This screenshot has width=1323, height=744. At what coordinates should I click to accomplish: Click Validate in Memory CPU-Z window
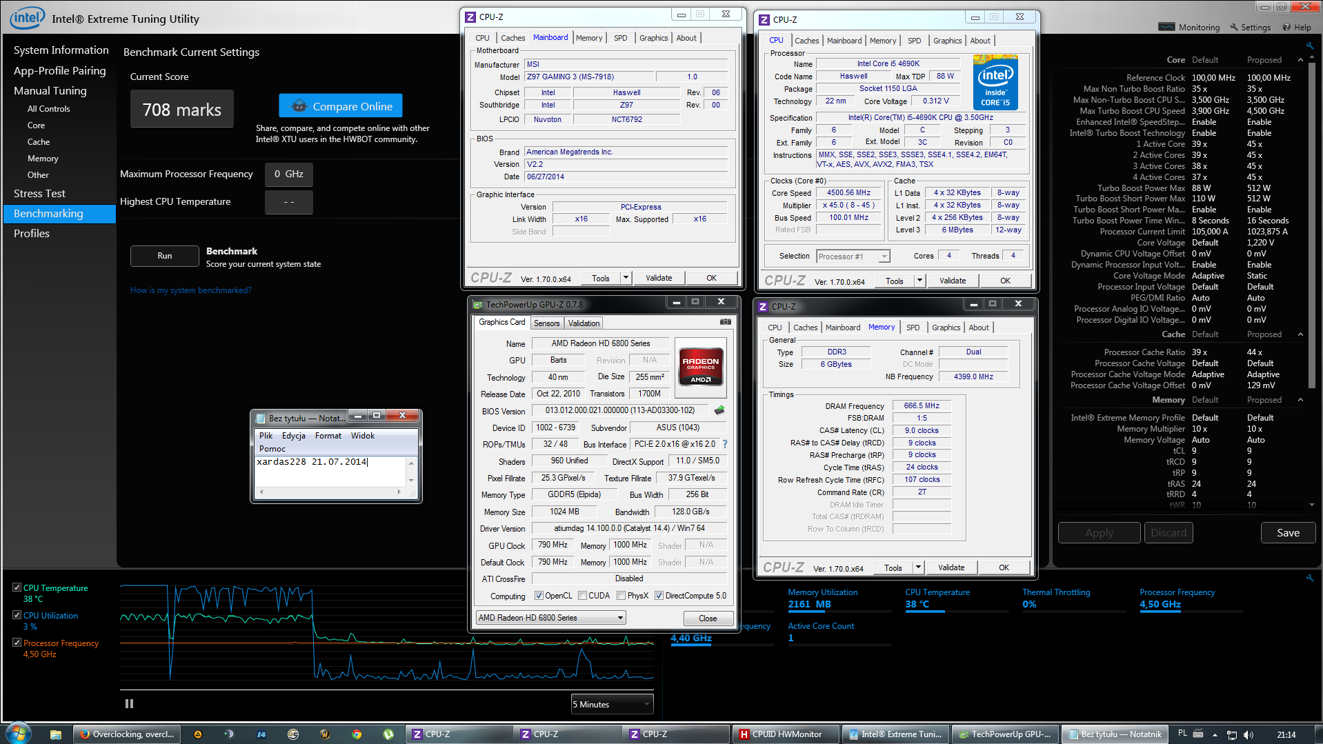(951, 567)
